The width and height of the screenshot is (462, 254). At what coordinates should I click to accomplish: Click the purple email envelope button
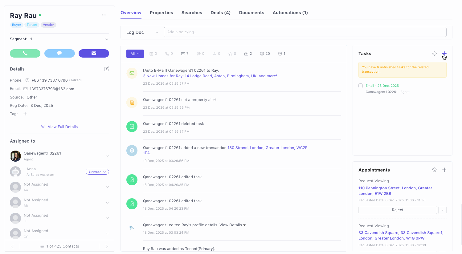coord(94,53)
